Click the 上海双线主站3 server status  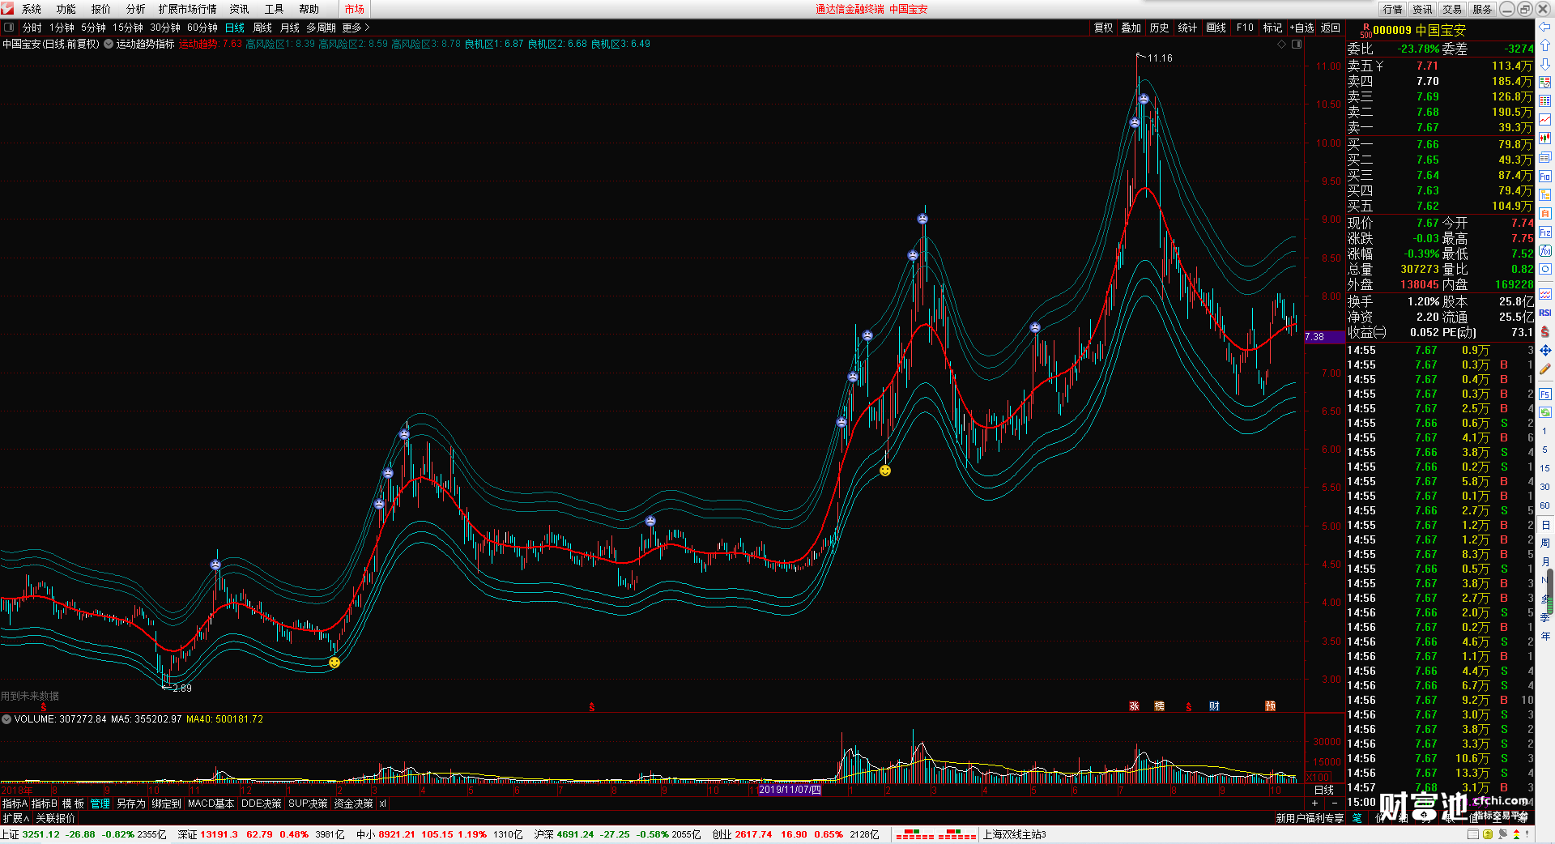click(1015, 834)
